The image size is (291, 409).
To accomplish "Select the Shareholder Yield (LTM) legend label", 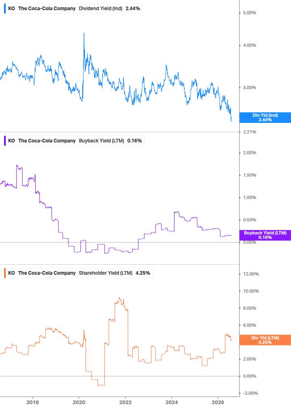I will coord(106,273).
